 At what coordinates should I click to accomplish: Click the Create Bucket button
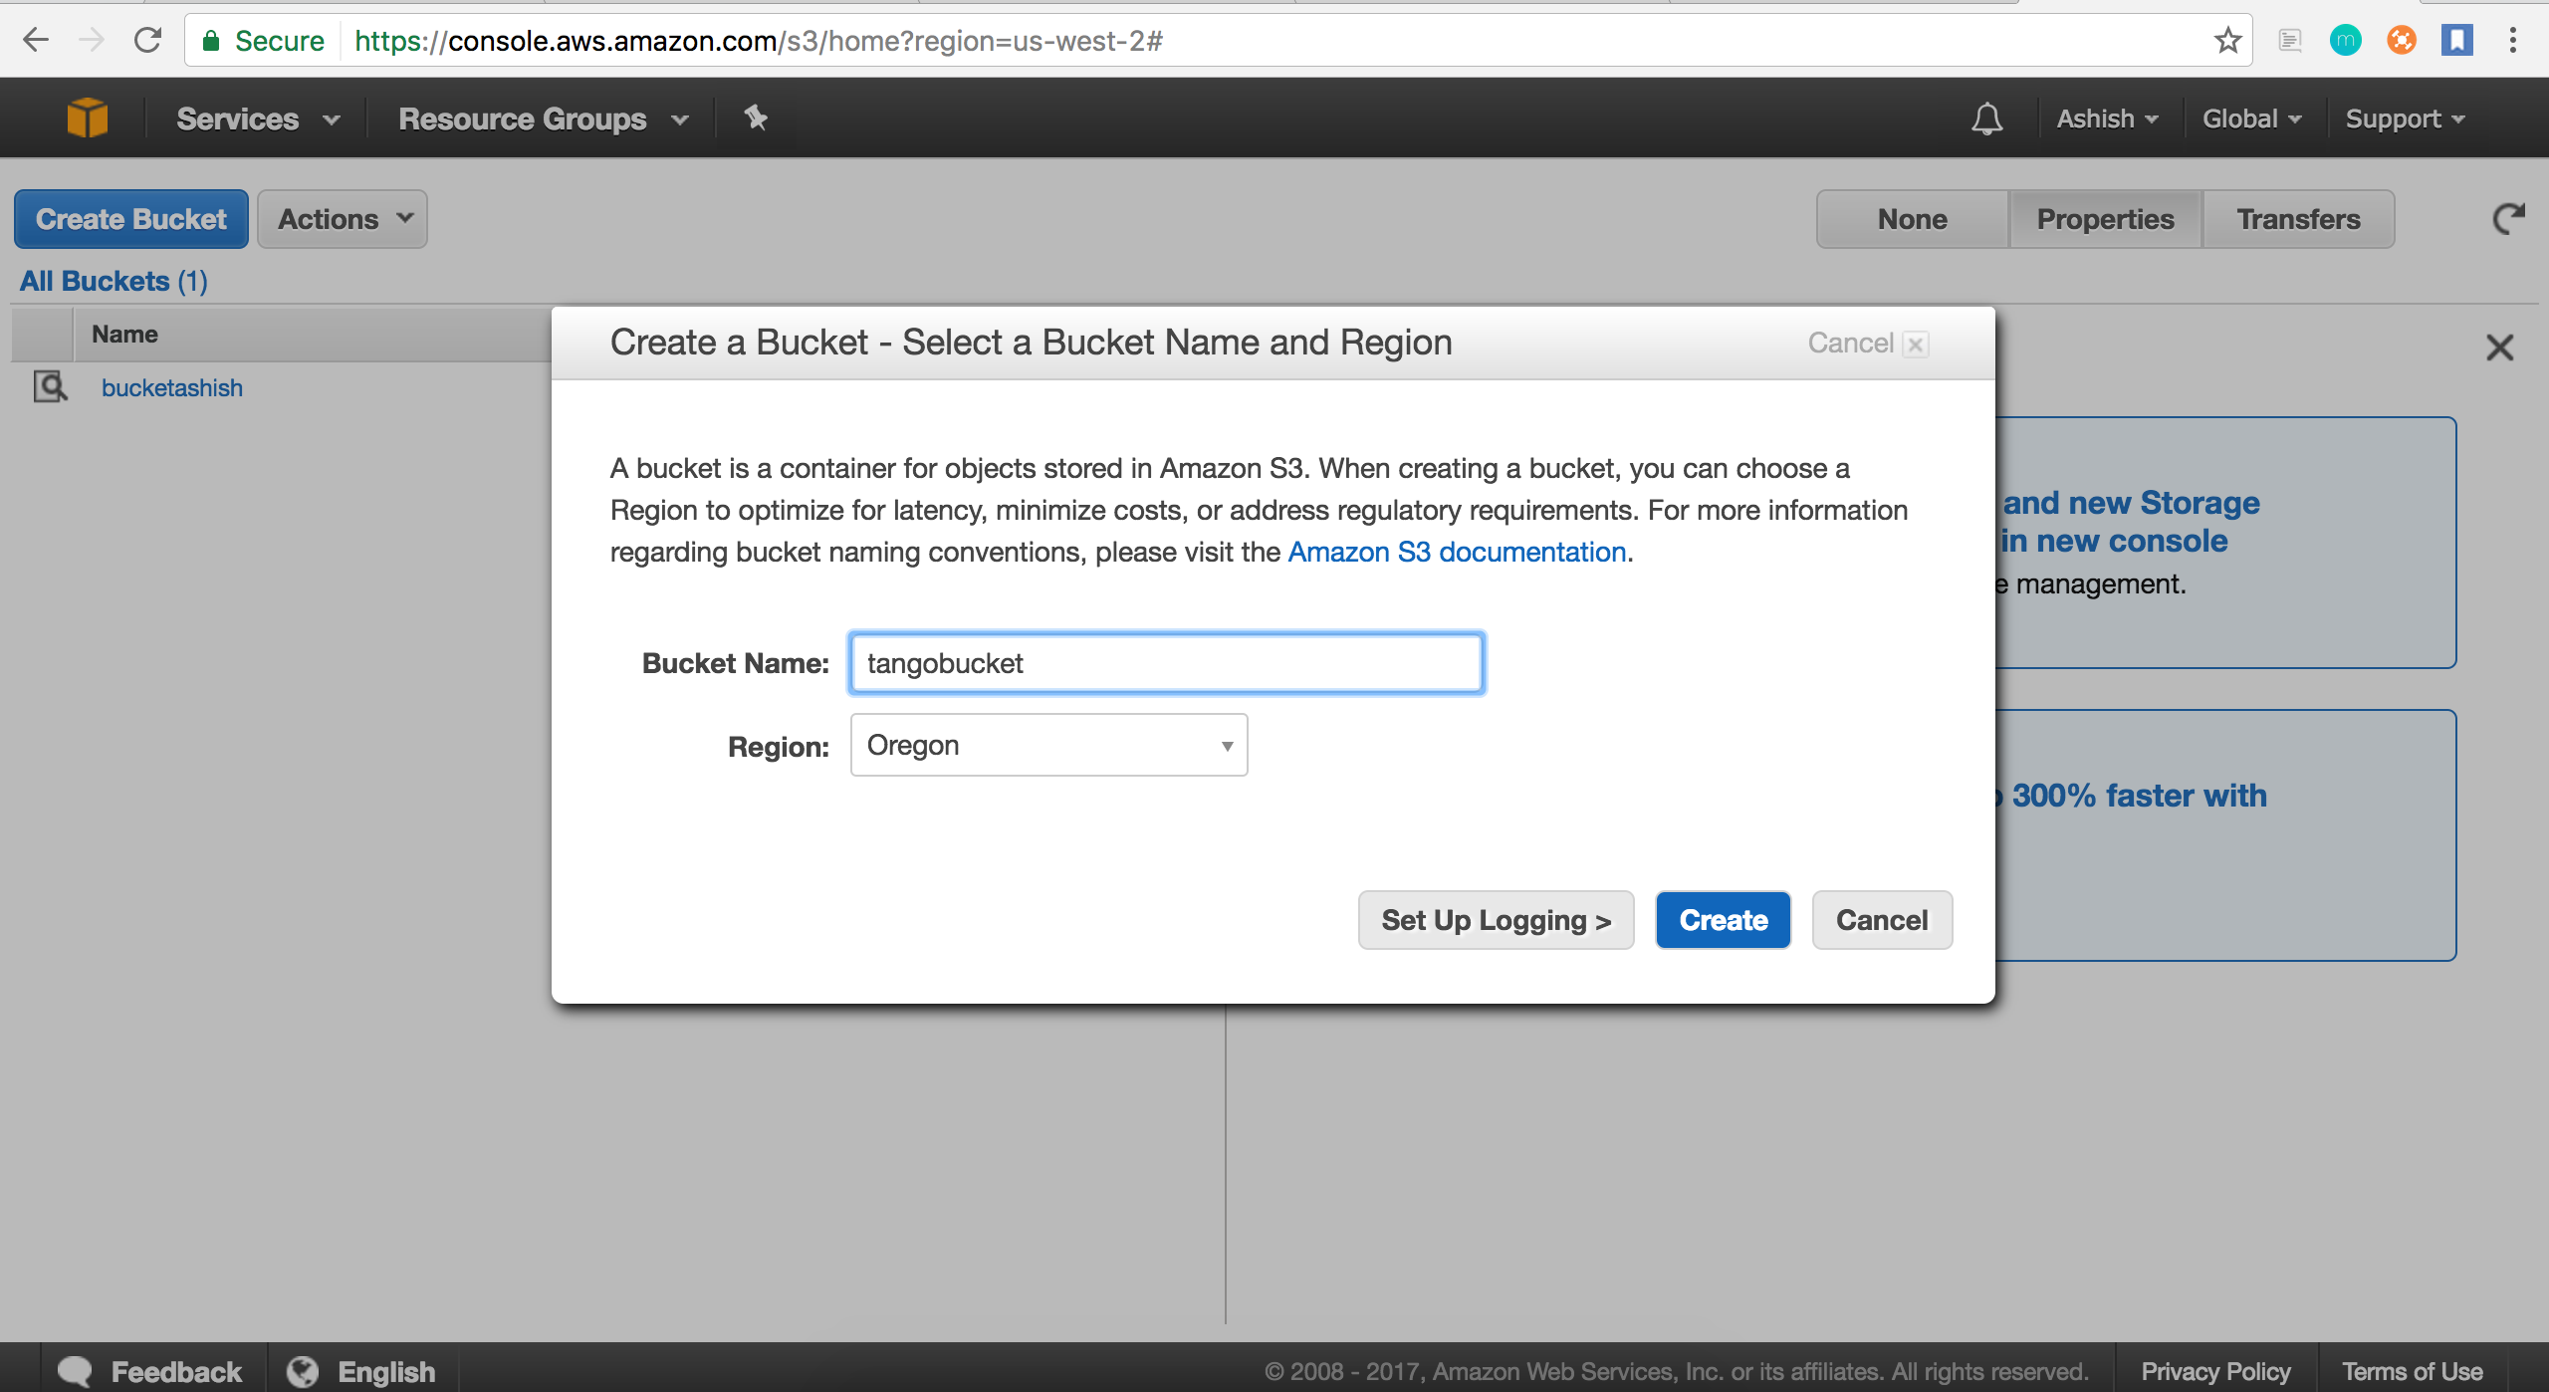point(131,219)
